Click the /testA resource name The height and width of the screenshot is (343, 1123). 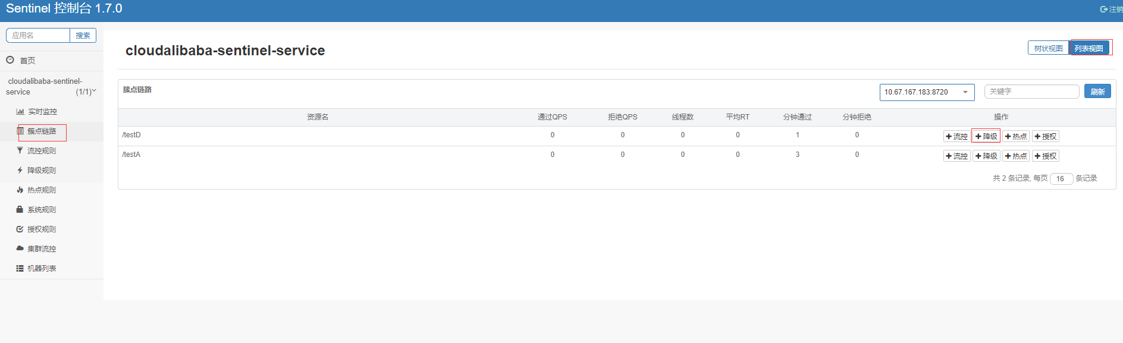coord(131,155)
